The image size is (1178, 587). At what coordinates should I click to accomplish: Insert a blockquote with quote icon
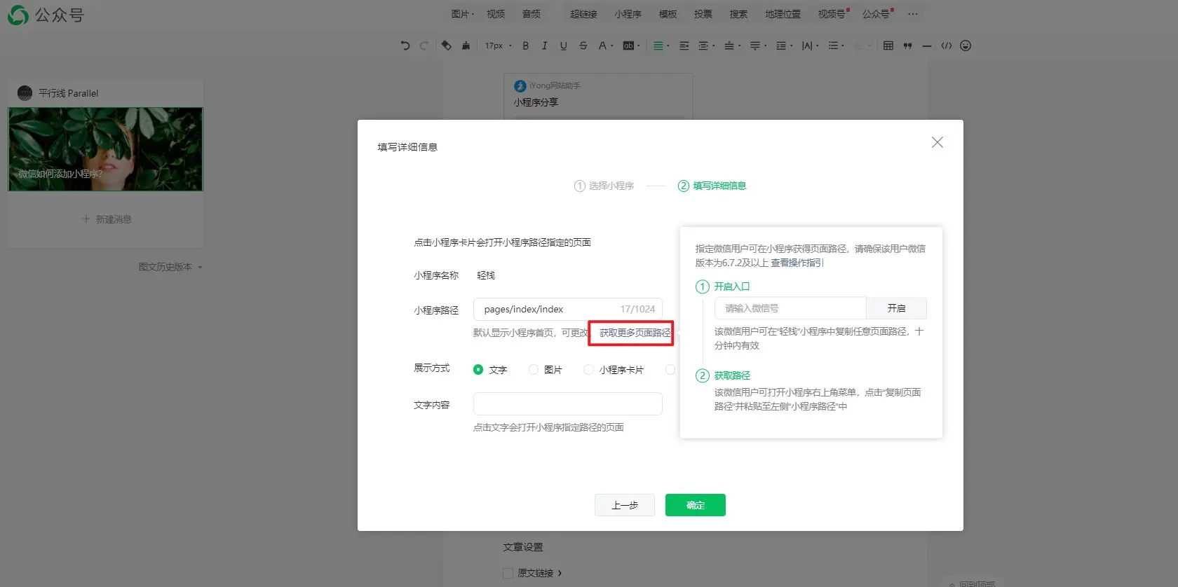pyautogui.click(x=907, y=46)
